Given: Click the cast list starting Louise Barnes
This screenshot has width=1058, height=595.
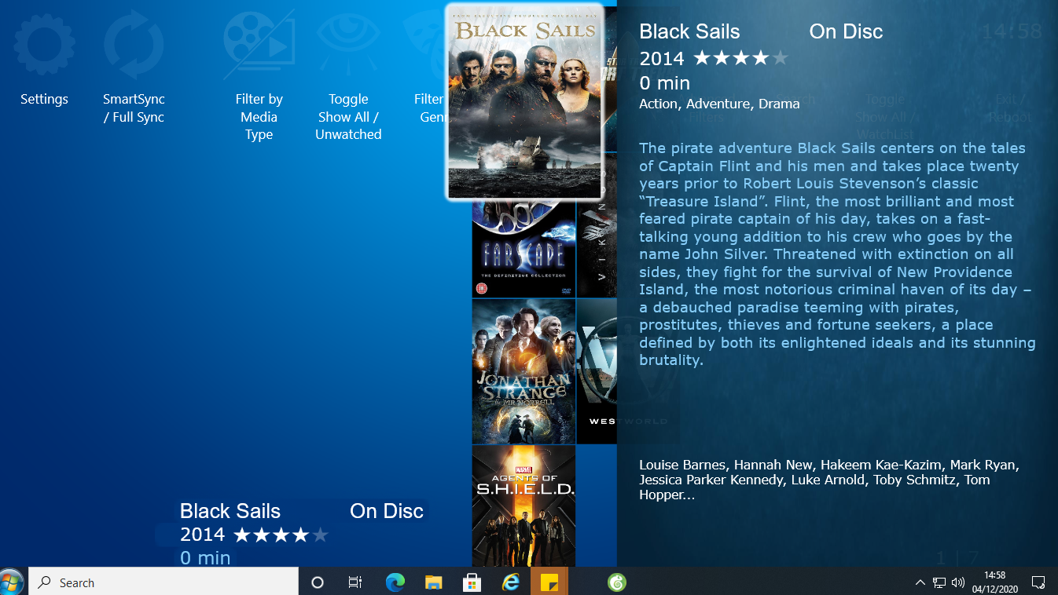Looking at the screenshot, I should pyautogui.click(x=829, y=480).
